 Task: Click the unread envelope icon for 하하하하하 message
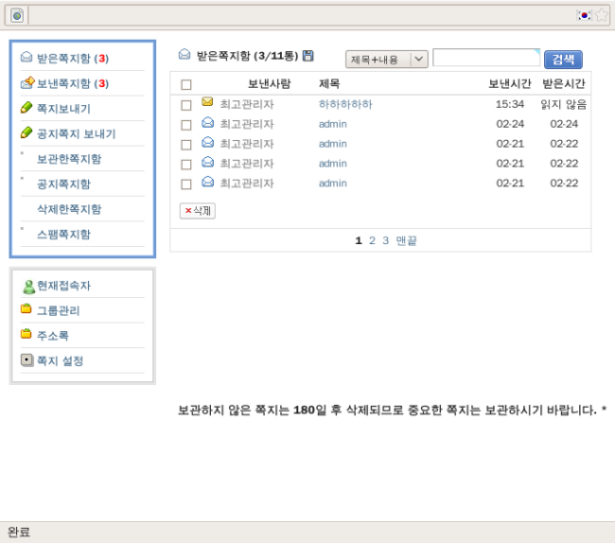[207, 103]
